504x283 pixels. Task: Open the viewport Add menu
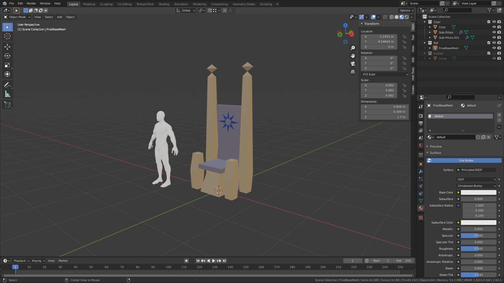point(59,17)
